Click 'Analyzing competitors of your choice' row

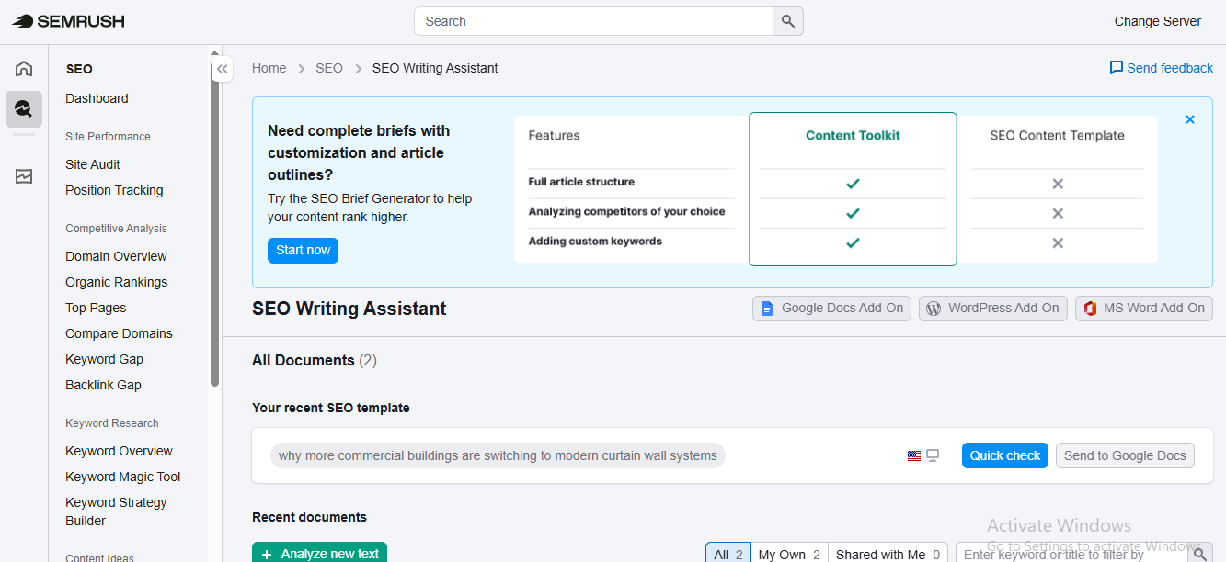(x=626, y=211)
